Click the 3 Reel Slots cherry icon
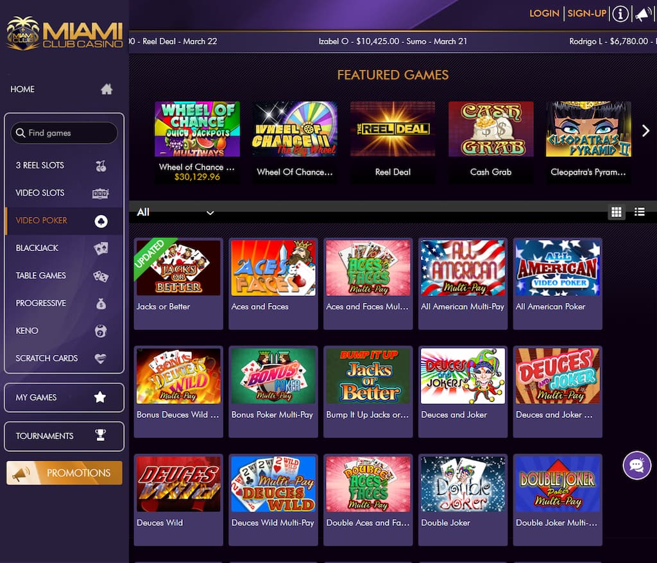Image resolution: width=657 pixels, height=563 pixels. (x=101, y=166)
